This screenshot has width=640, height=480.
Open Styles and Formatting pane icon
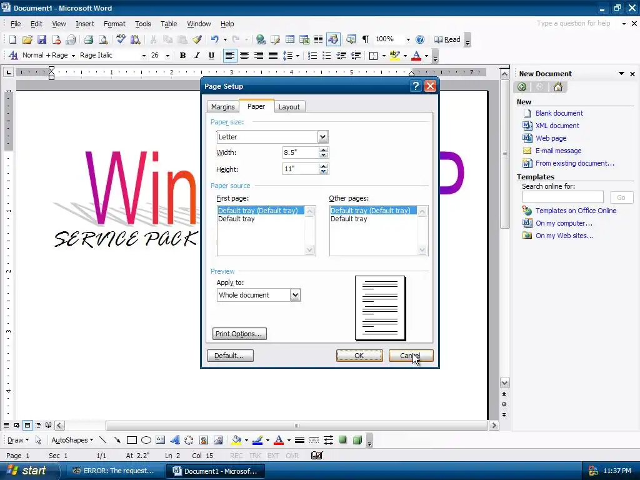tap(13, 55)
